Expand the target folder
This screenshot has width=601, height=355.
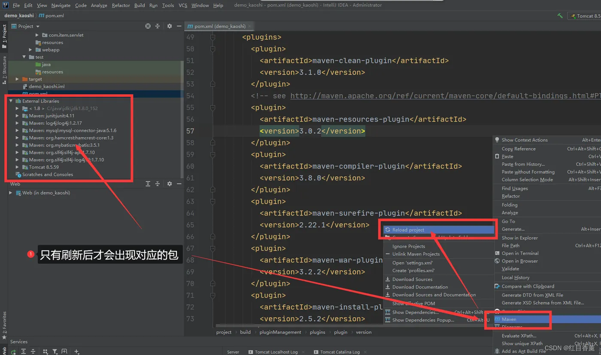tap(17, 79)
